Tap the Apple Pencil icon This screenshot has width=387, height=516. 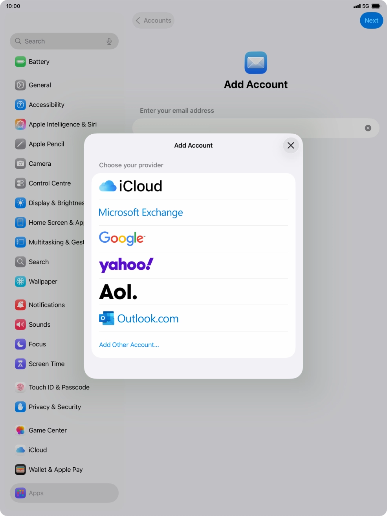[x=20, y=144]
